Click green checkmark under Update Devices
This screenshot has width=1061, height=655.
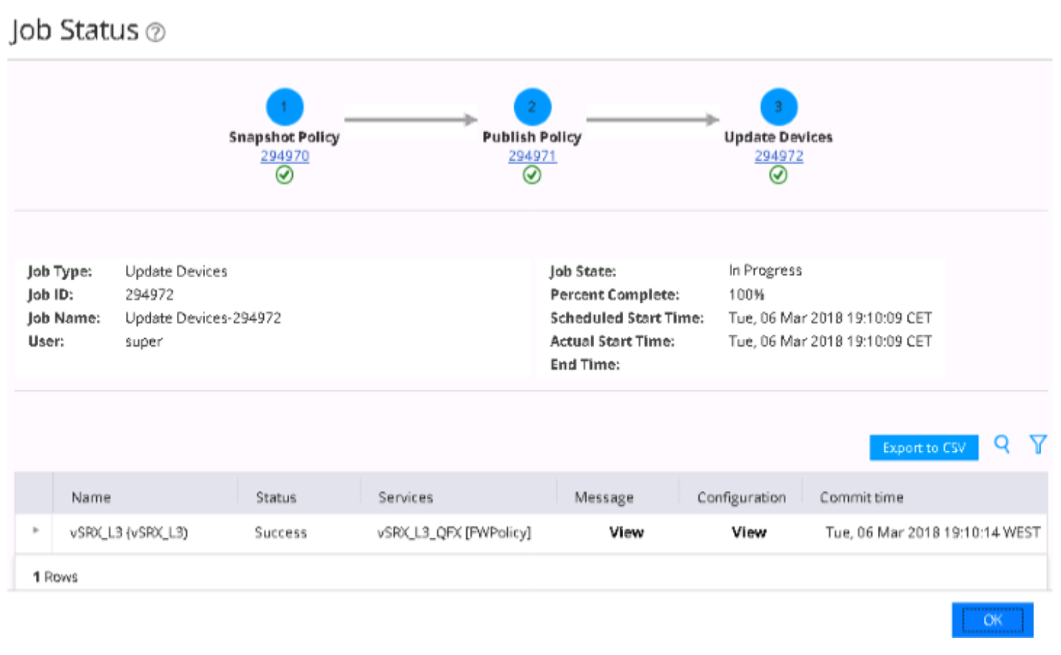778,175
